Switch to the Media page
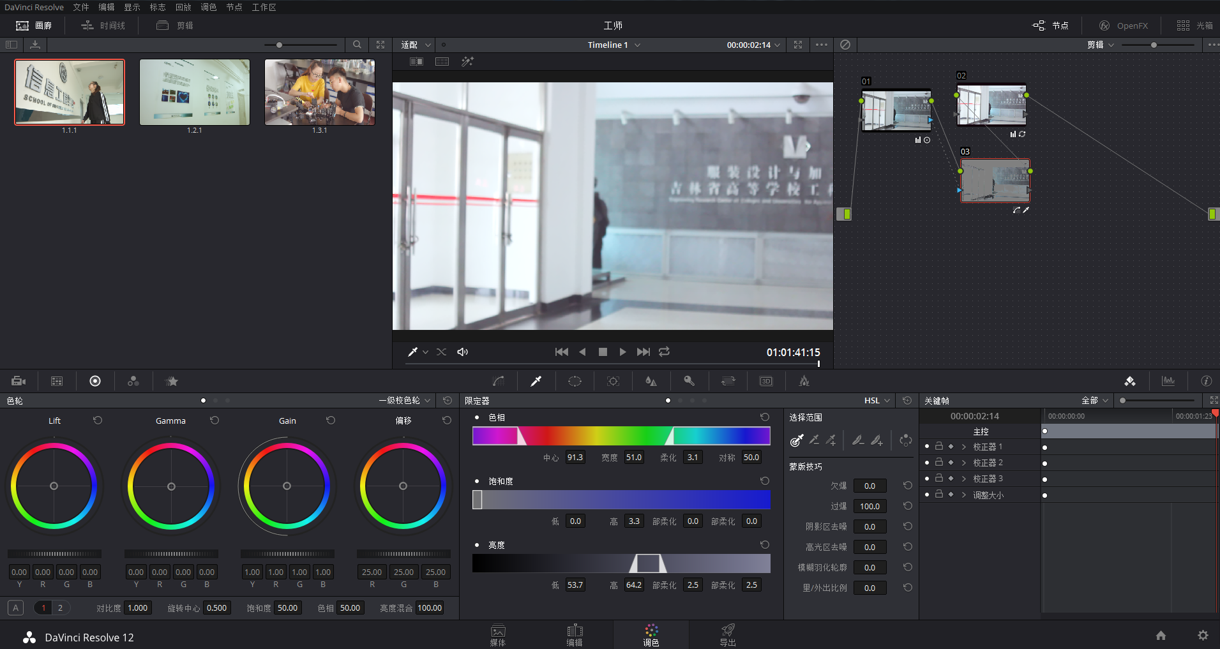1220x649 pixels. point(498,635)
